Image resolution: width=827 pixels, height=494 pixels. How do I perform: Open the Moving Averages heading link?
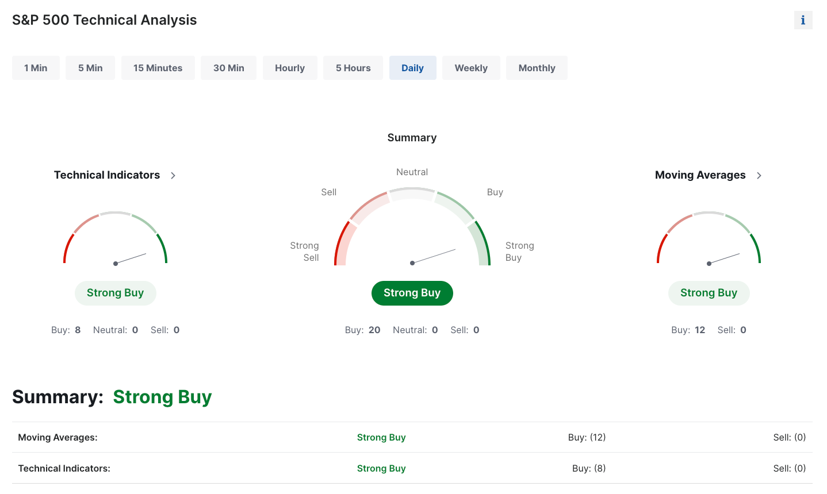[x=700, y=175]
